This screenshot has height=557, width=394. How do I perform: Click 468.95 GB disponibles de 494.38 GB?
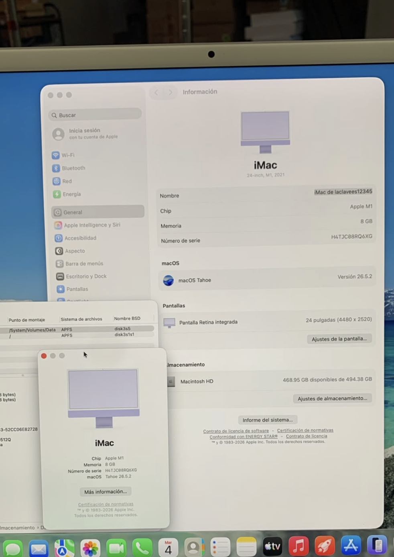(x=327, y=379)
